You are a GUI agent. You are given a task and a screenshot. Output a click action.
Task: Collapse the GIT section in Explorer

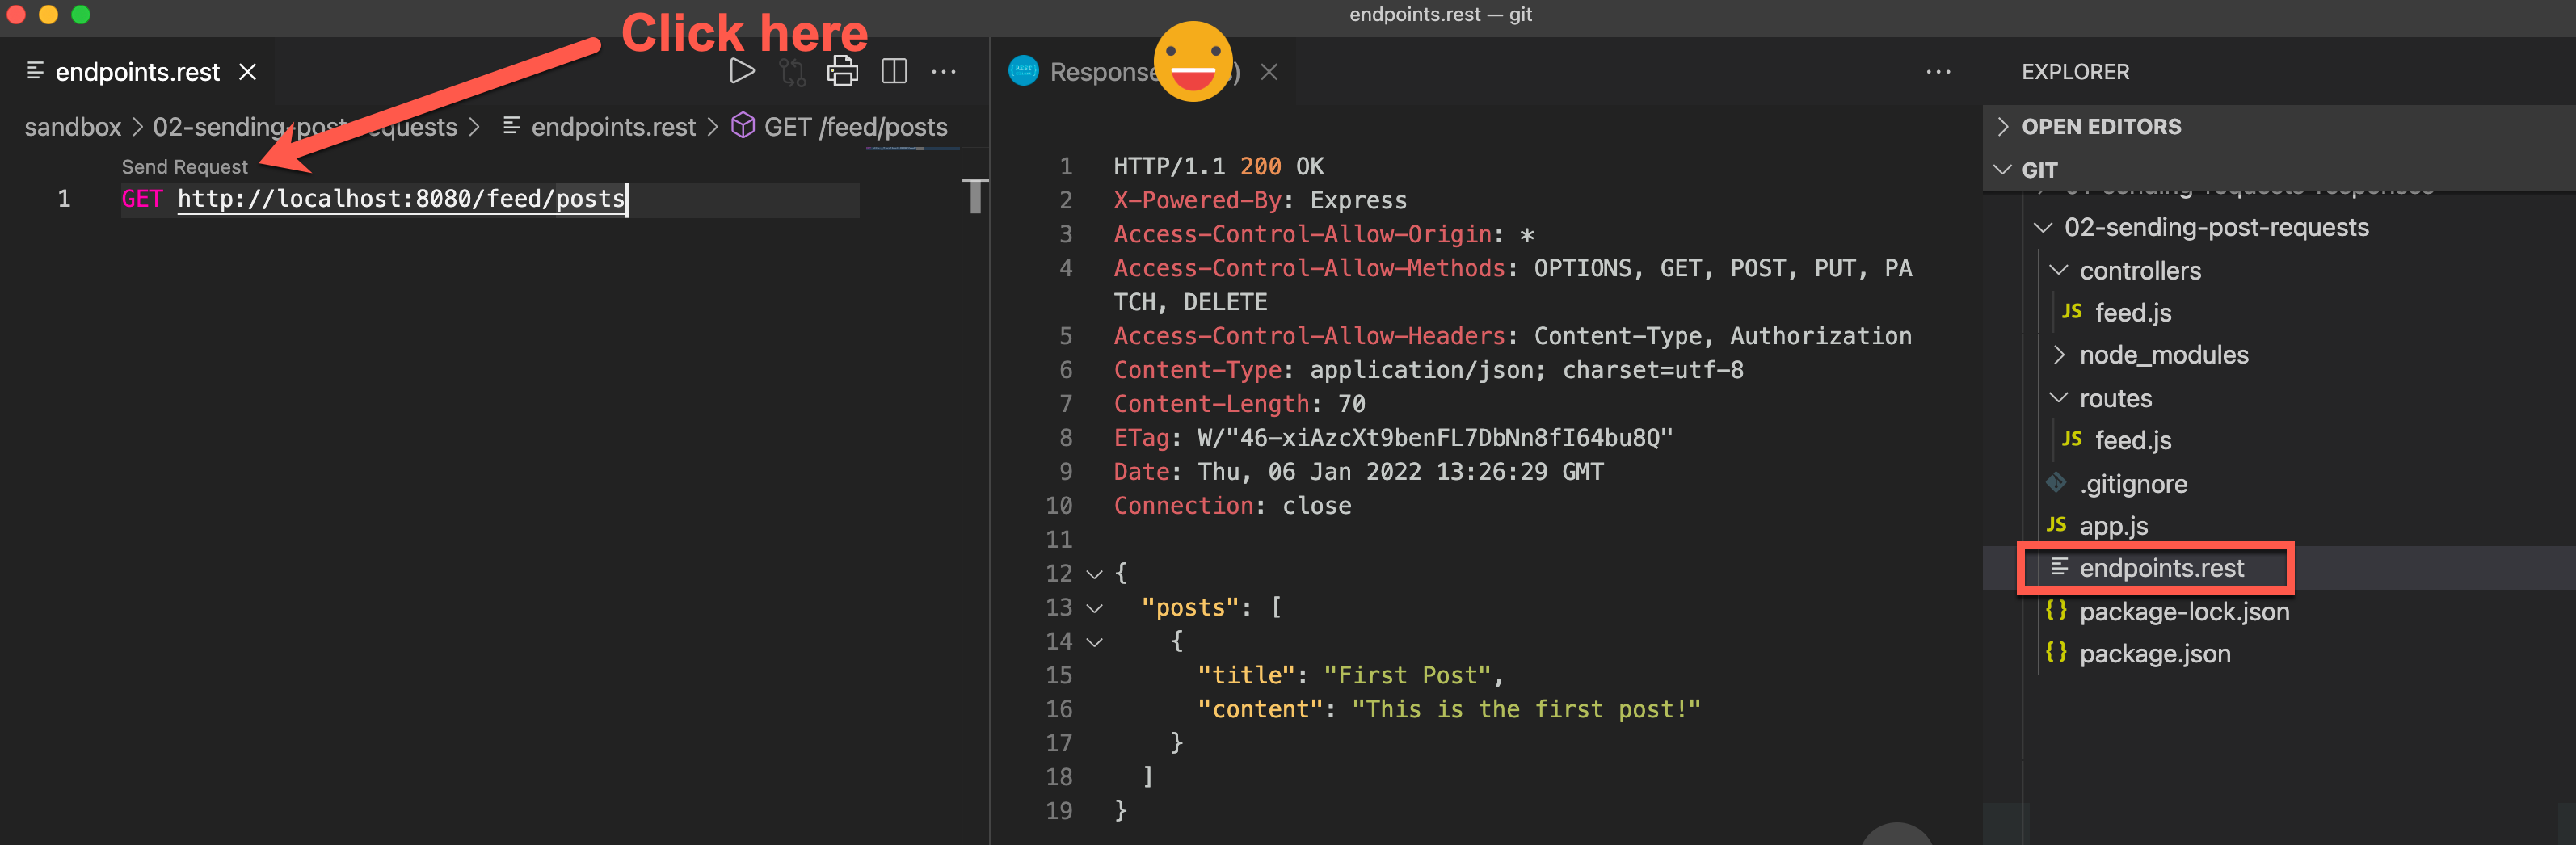point(2003,170)
